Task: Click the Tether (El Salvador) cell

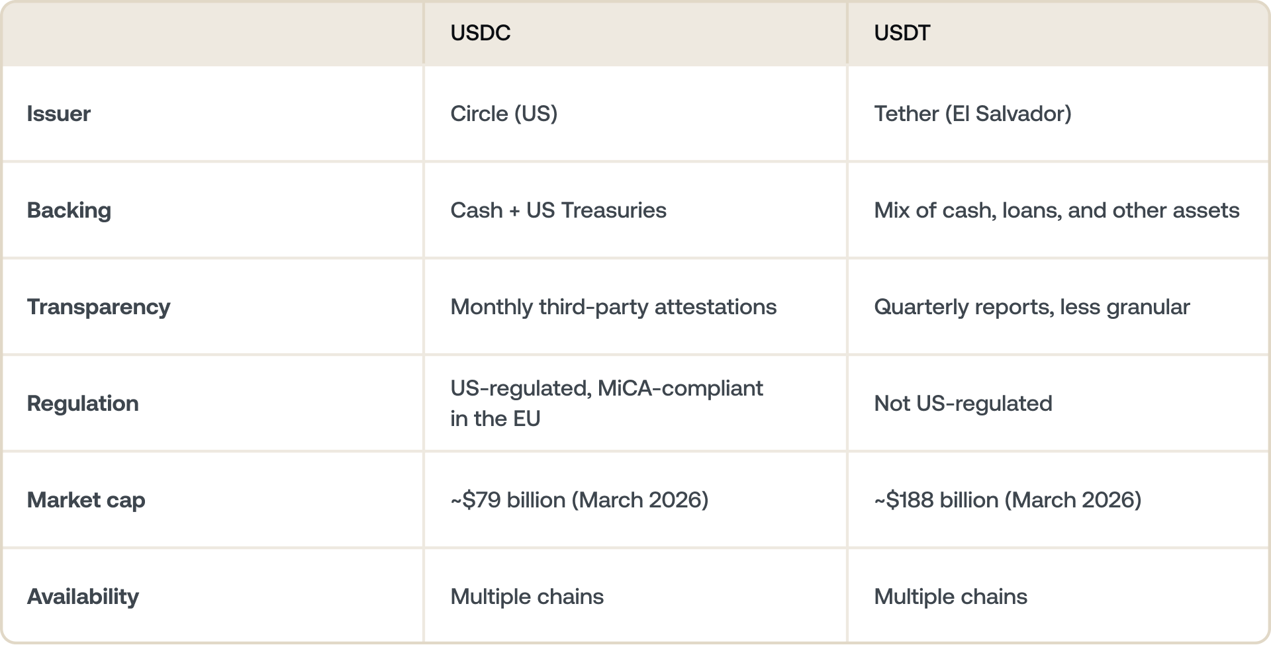Action: (x=972, y=114)
